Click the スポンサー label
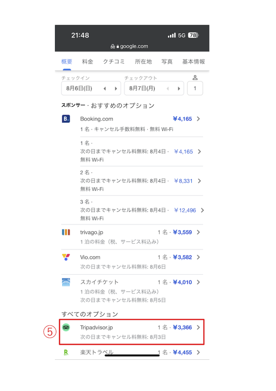The height and width of the screenshot is (391, 276). click(x=74, y=105)
